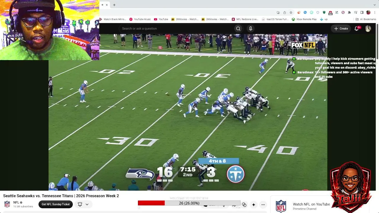The height and width of the screenshot is (213, 379).
Task: Mute the tab using its audio speaker icon
Action: (x=102, y=5)
